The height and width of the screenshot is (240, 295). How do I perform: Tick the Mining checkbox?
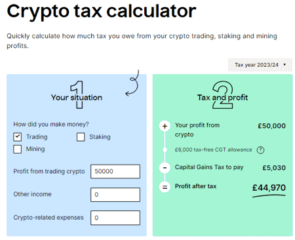point(18,150)
